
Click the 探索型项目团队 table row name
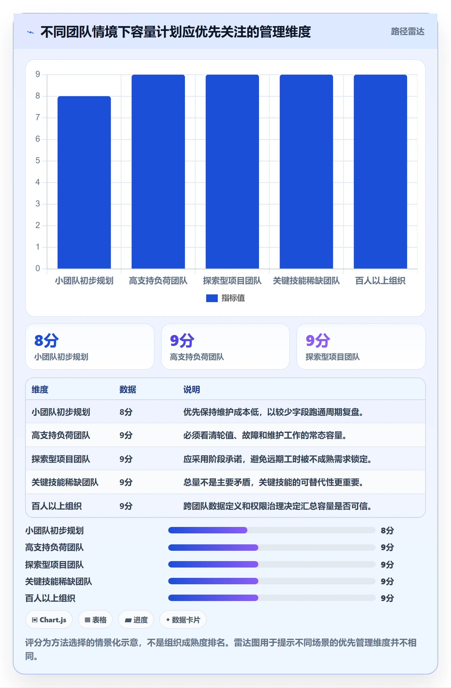click(x=61, y=459)
